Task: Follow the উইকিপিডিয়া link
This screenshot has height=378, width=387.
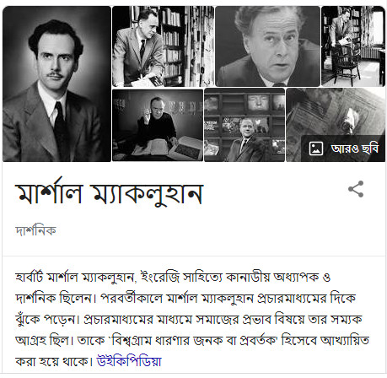Action: click(x=129, y=361)
